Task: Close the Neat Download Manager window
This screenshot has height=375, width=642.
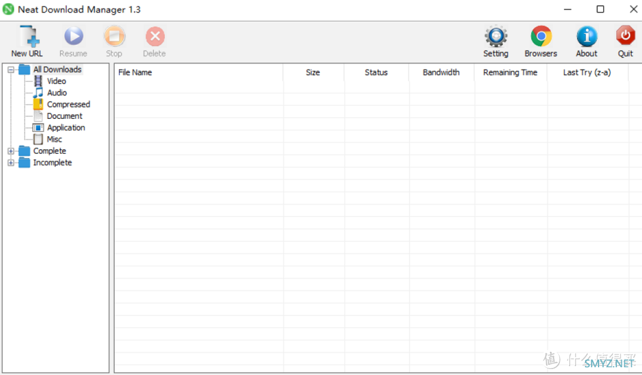Action: pyautogui.click(x=634, y=10)
